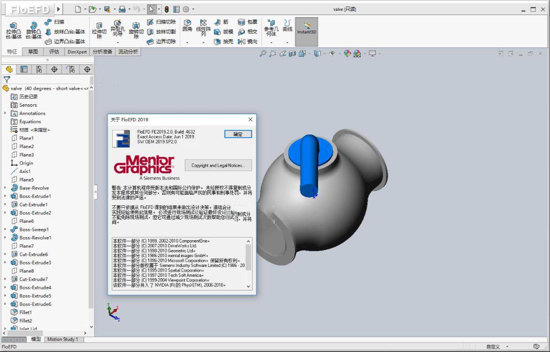Click the Apply Scene icon in view toolbar
The width and height of the screenshot is (550, 352).
[x=357, y=54]
